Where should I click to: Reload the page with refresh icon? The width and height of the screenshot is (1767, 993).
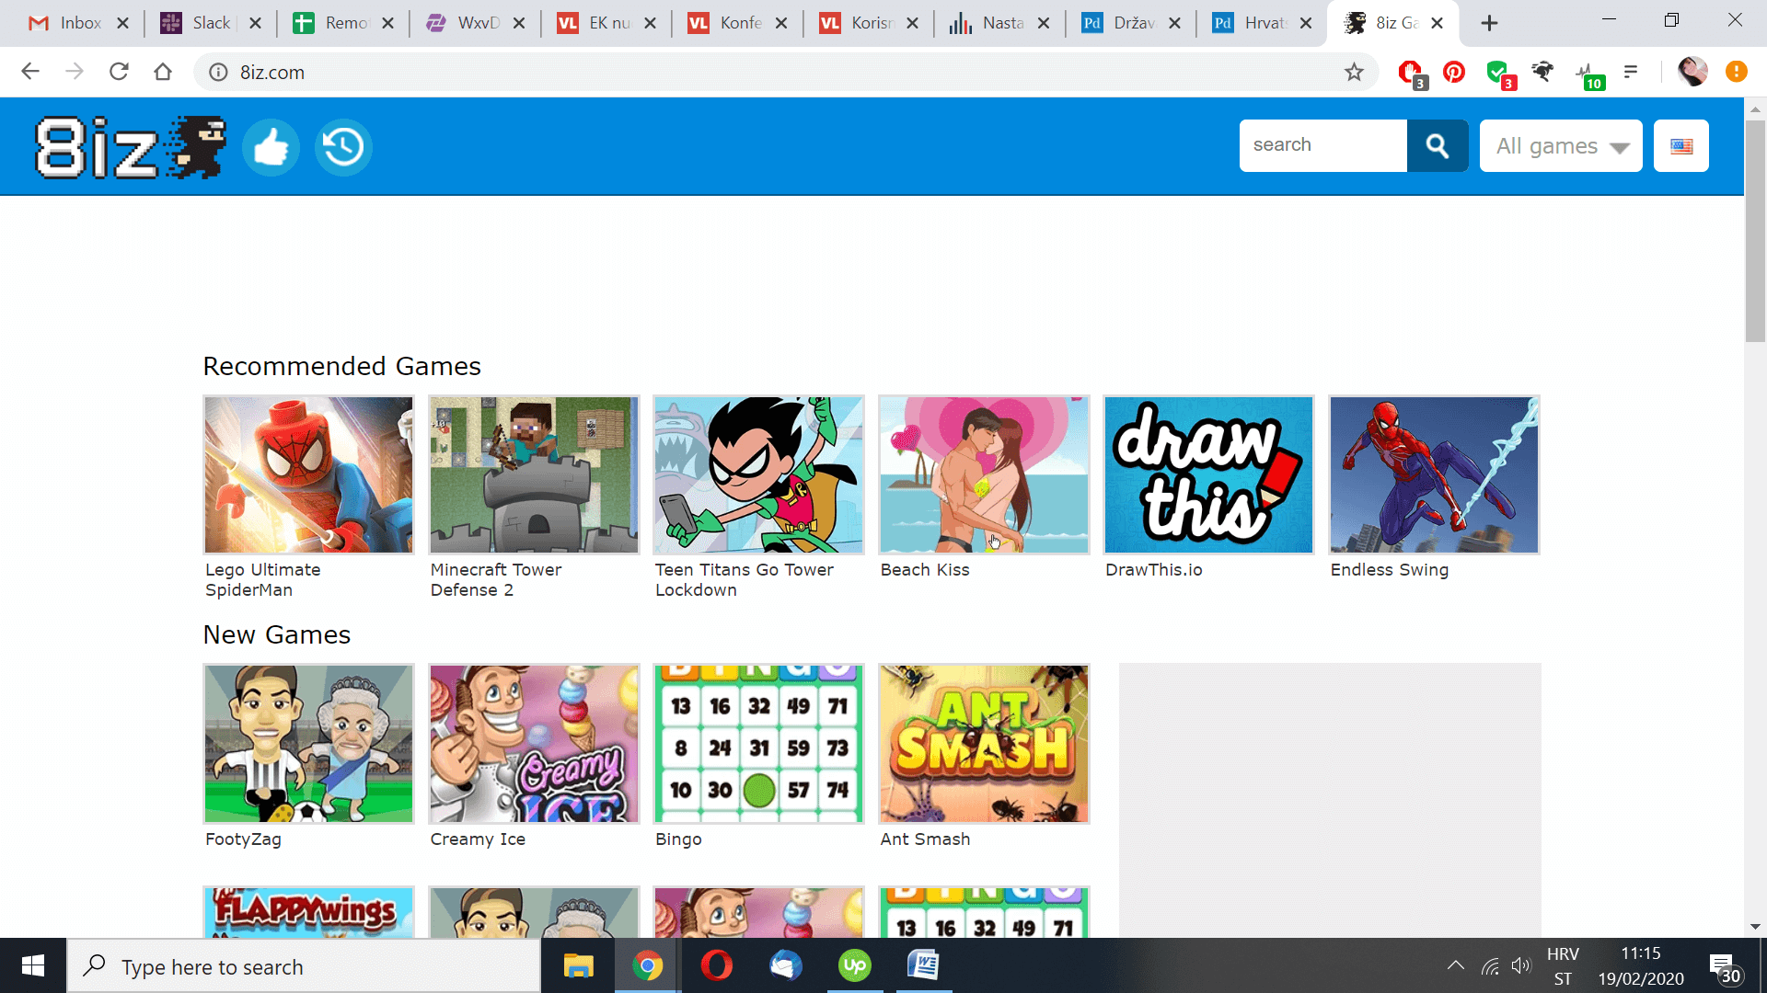coord(119,72)
